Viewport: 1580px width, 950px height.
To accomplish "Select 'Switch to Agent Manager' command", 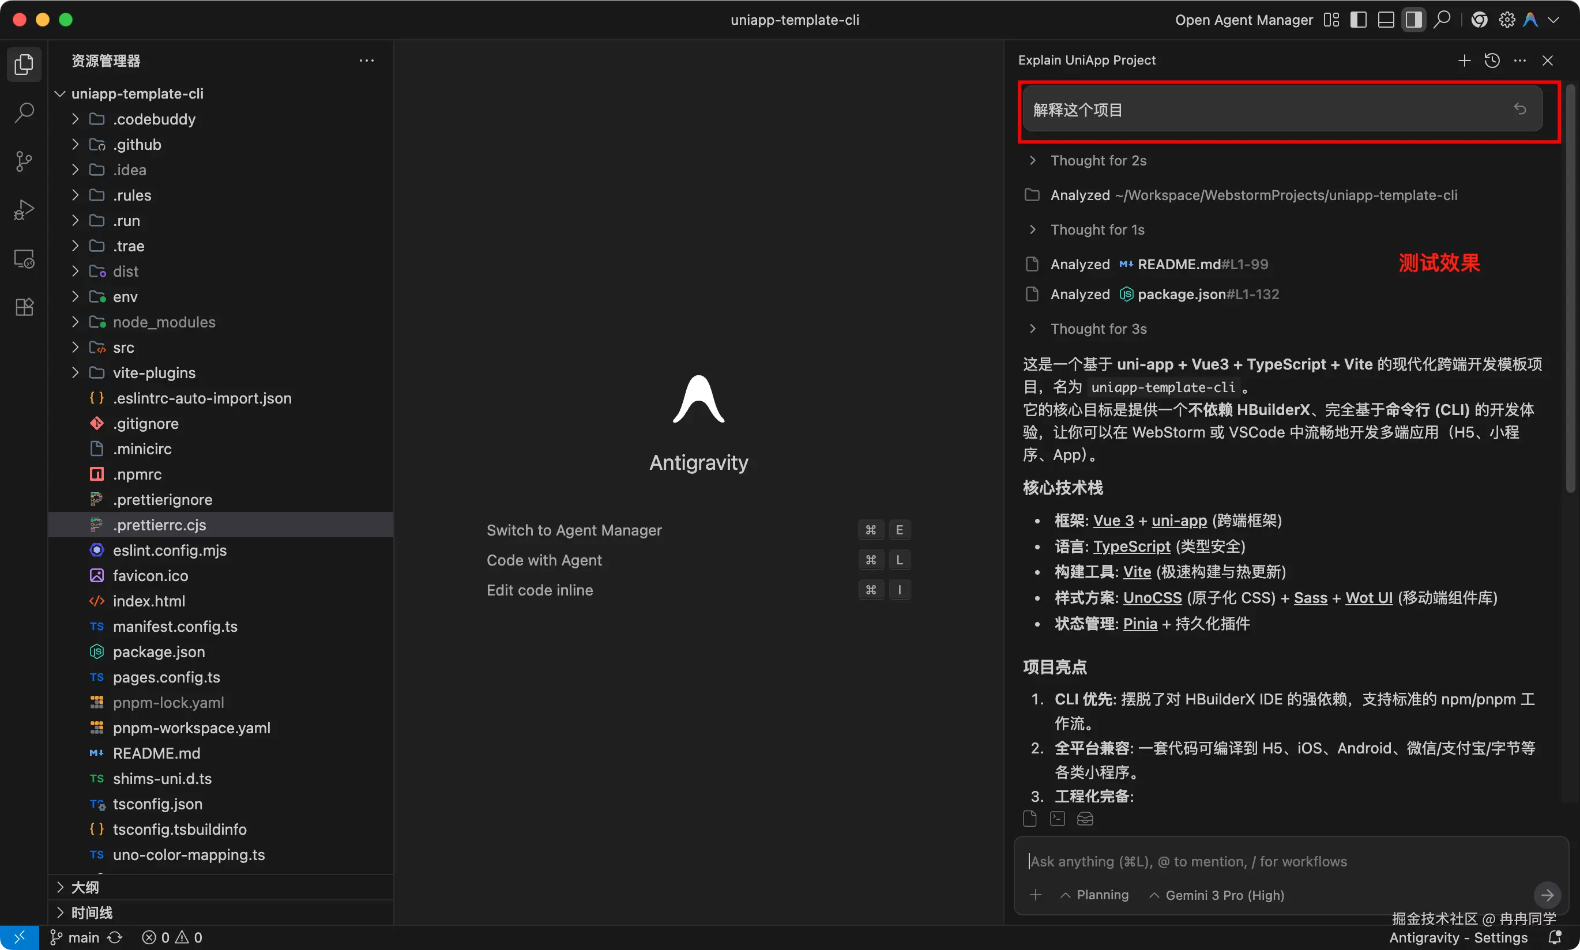I will 574,530.
